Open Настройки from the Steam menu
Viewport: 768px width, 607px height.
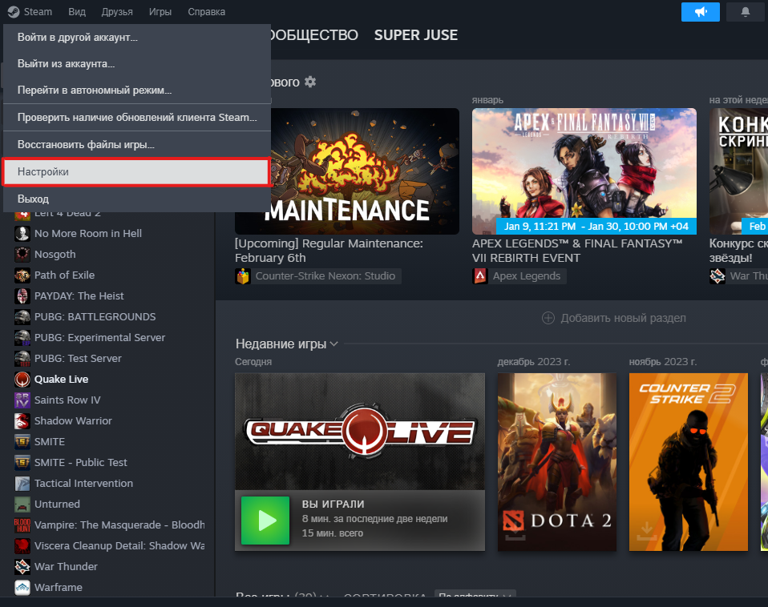click(x=136, y=171)
